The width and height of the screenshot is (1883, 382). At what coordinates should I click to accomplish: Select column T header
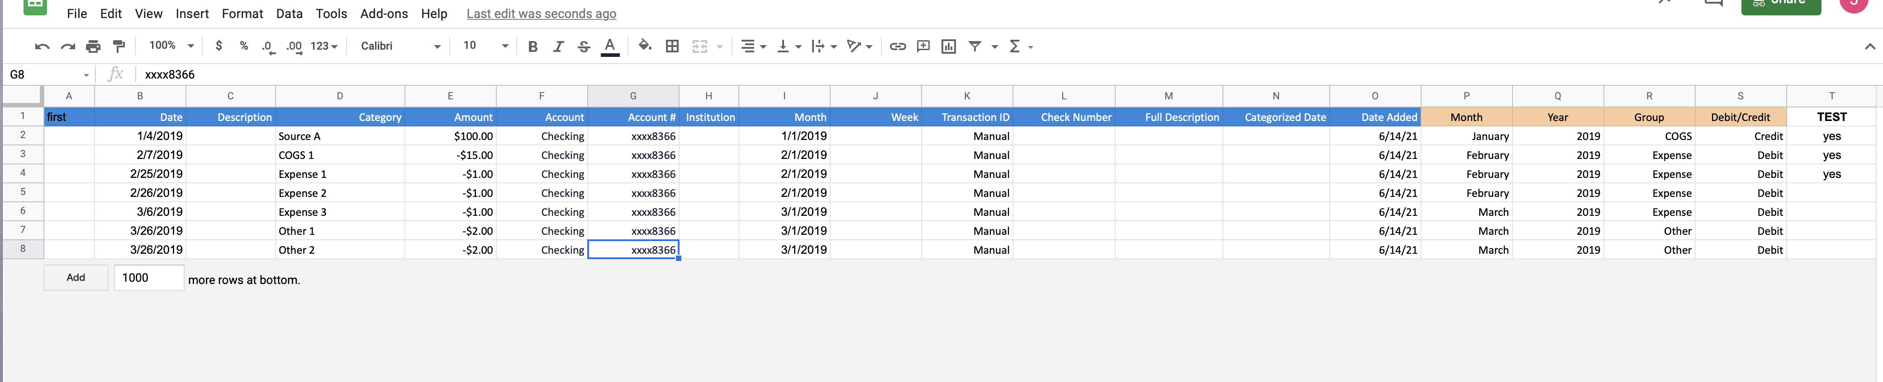point(1831,96)
